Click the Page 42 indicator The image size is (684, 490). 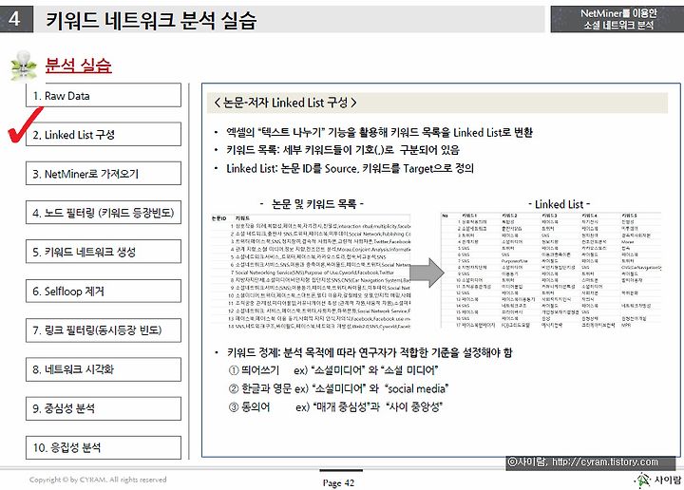338,482
